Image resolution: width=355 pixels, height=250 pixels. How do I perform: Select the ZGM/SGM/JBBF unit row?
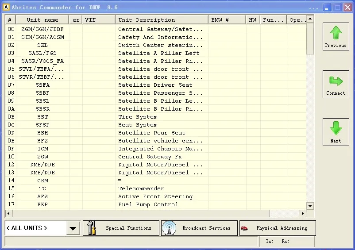(156, 29)
